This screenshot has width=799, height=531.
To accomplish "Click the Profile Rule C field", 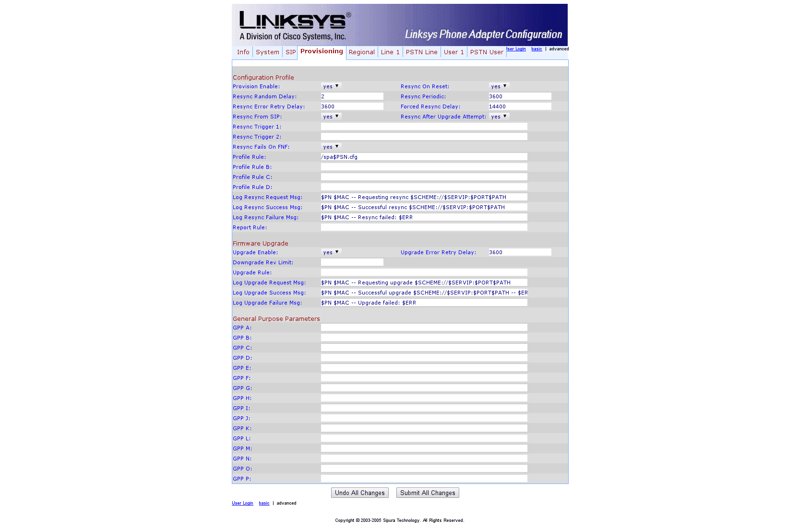I will (424, 177).
